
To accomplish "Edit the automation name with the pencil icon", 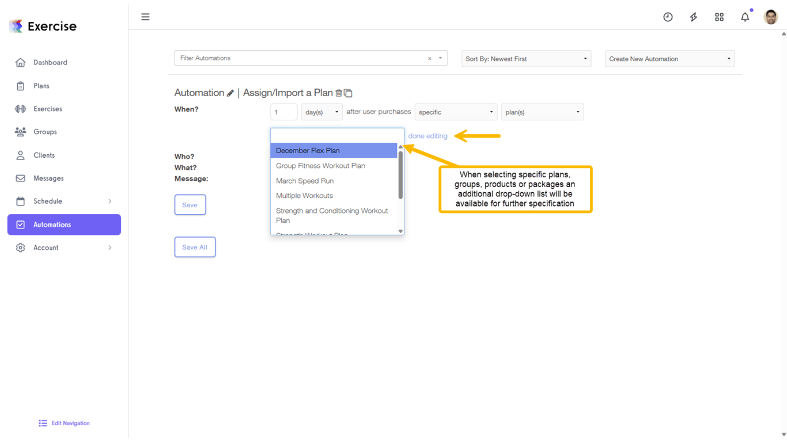I will (231, 92).
